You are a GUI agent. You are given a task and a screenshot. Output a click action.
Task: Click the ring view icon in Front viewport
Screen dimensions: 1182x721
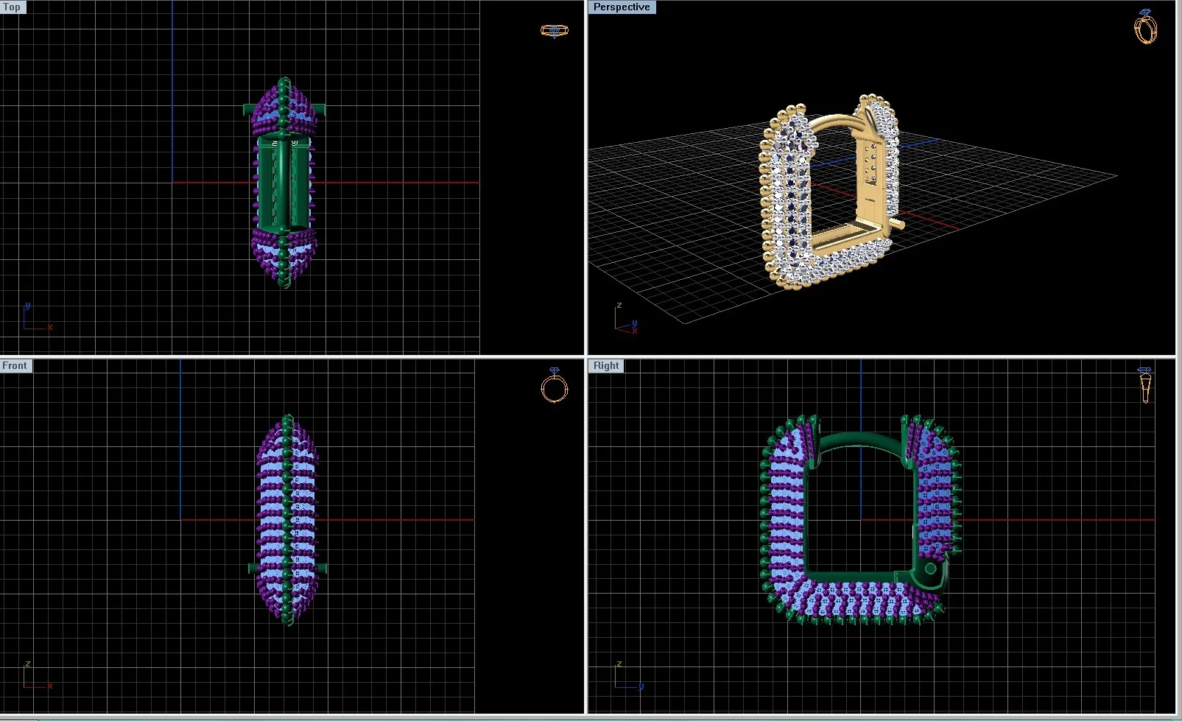pyautogui.click(x=555, y=385)
